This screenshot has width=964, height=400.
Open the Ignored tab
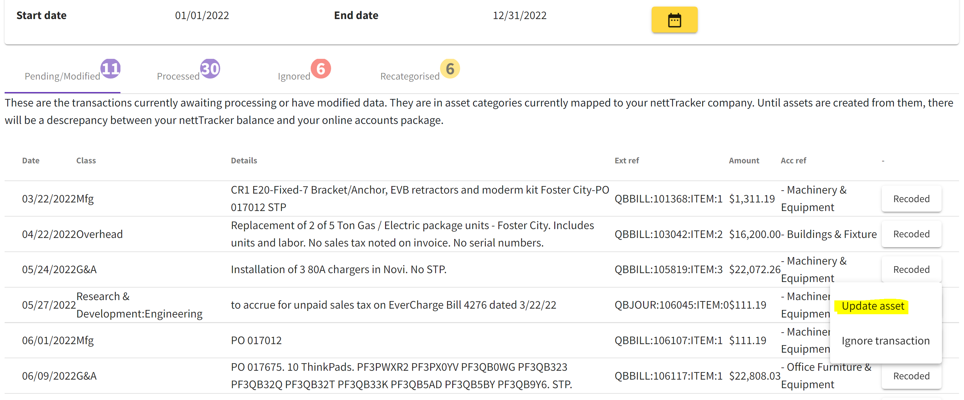(294, 76)
